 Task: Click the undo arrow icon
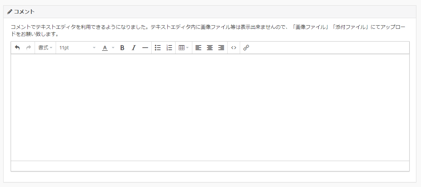[17, 48]
